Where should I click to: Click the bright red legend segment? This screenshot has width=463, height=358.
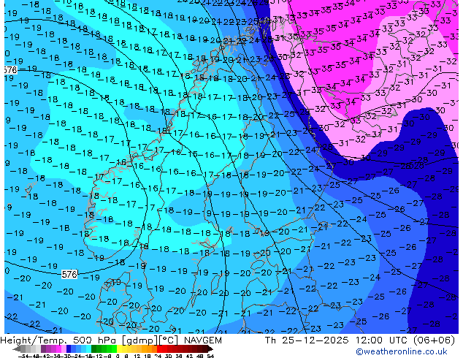point(159,349)
